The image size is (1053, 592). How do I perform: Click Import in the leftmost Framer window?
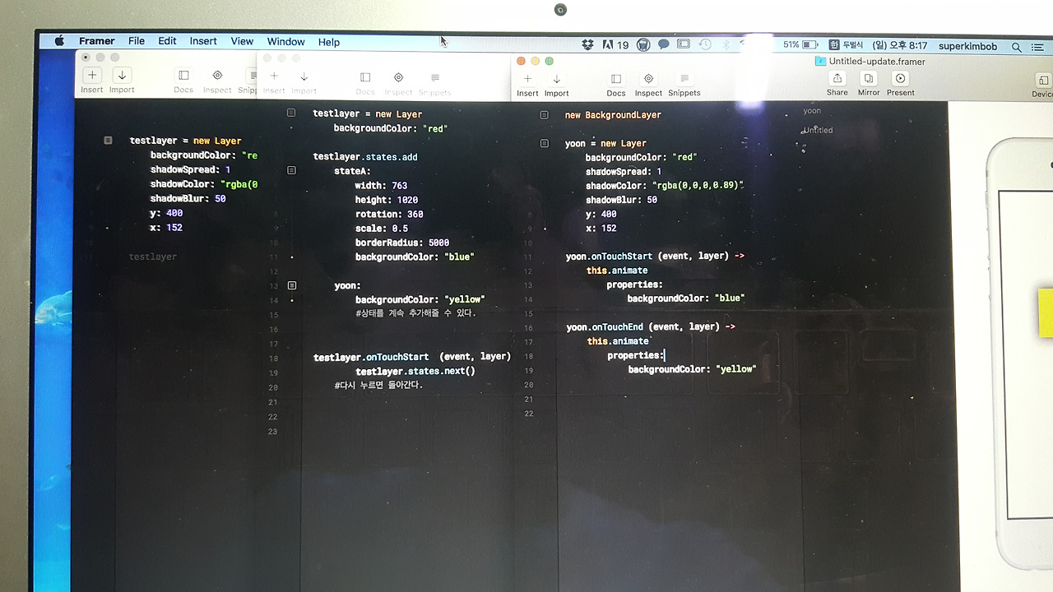122,80
